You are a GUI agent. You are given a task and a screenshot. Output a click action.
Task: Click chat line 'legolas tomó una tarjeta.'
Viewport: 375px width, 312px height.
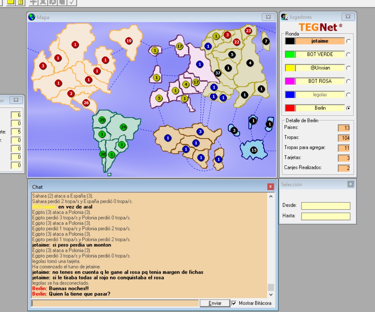(x=56, y=261)
